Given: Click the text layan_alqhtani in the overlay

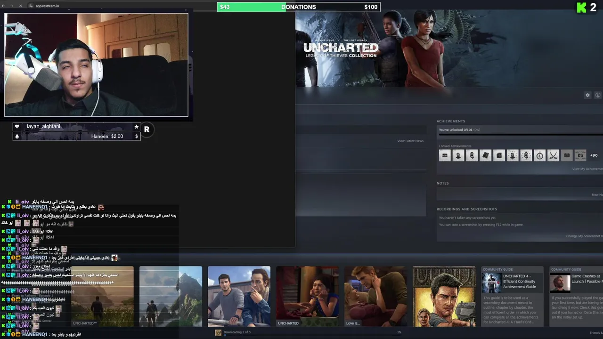Looking at the screenshot, I should (43, 127).
